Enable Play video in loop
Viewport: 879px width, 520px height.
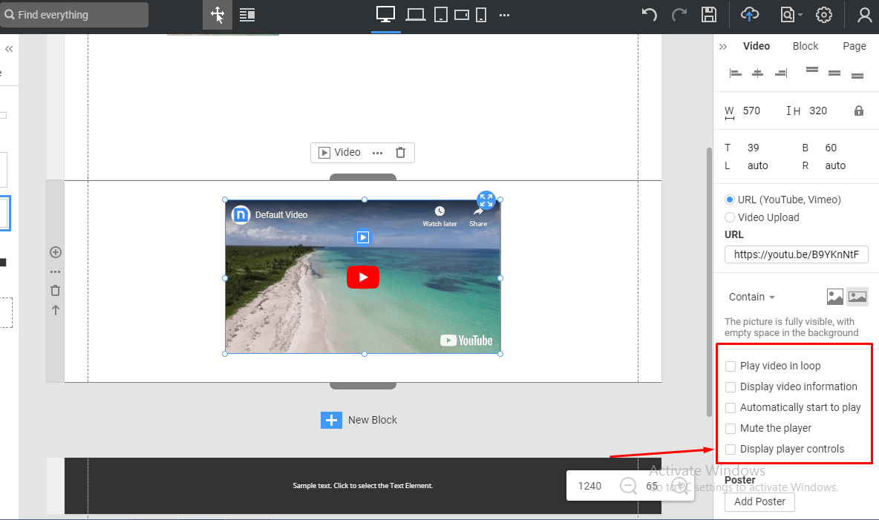(730, 366)
